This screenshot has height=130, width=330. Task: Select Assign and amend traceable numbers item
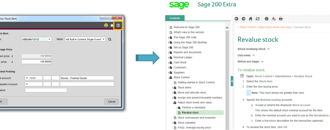point(200,98)
